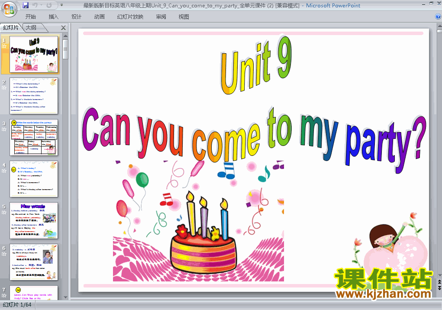The width and height of the screenshot is (442, 310).
Task: Open PowerPoint Help question mark icon
Action: (438, 16)
